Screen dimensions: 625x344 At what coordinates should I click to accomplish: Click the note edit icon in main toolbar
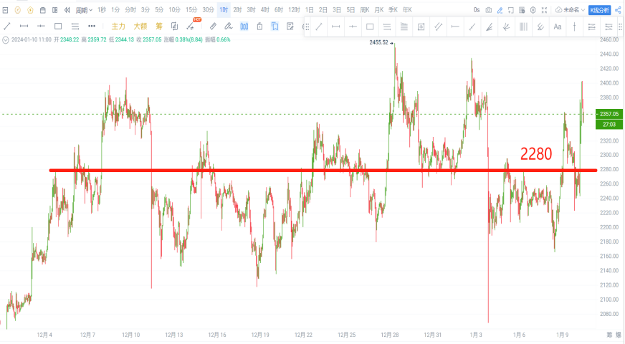pos(290,27)
